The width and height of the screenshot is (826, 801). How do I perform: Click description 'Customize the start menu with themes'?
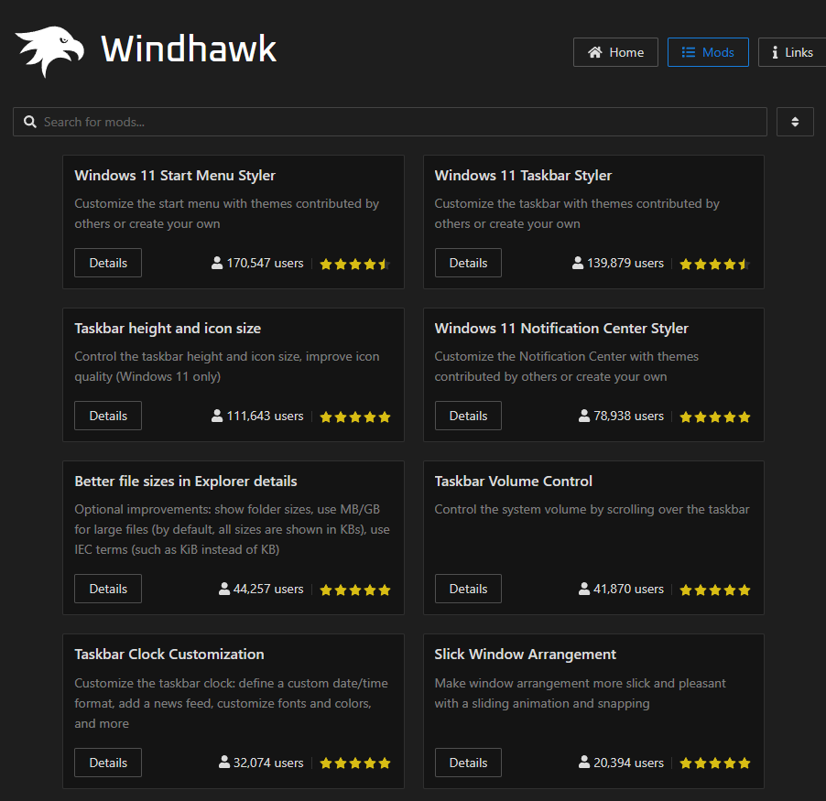coord(226,213)
